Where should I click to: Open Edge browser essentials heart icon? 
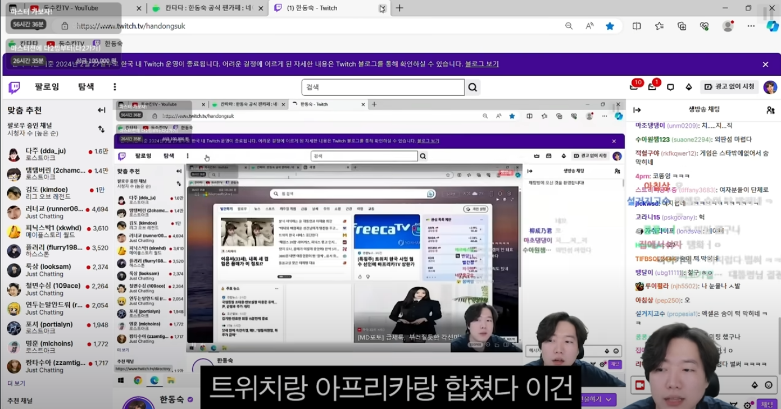705,26
